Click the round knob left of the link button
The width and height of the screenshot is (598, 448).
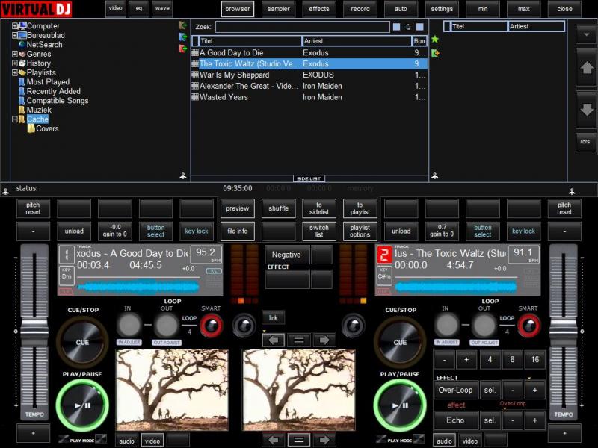244,326
